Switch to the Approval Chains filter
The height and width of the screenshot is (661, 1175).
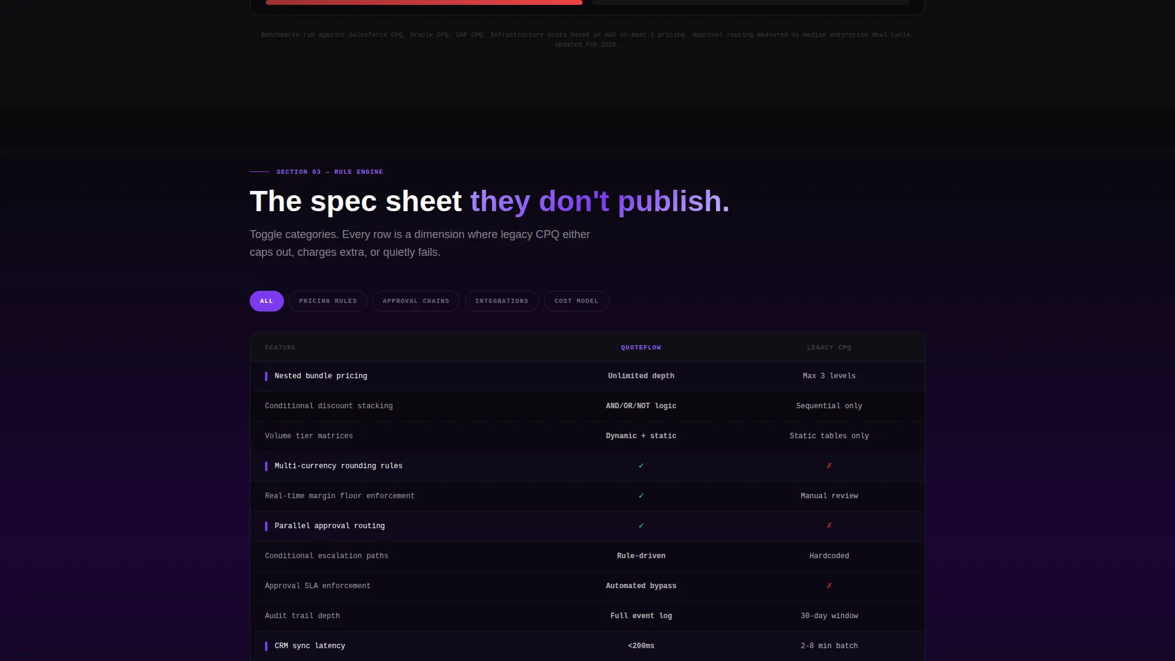[416, 301]
